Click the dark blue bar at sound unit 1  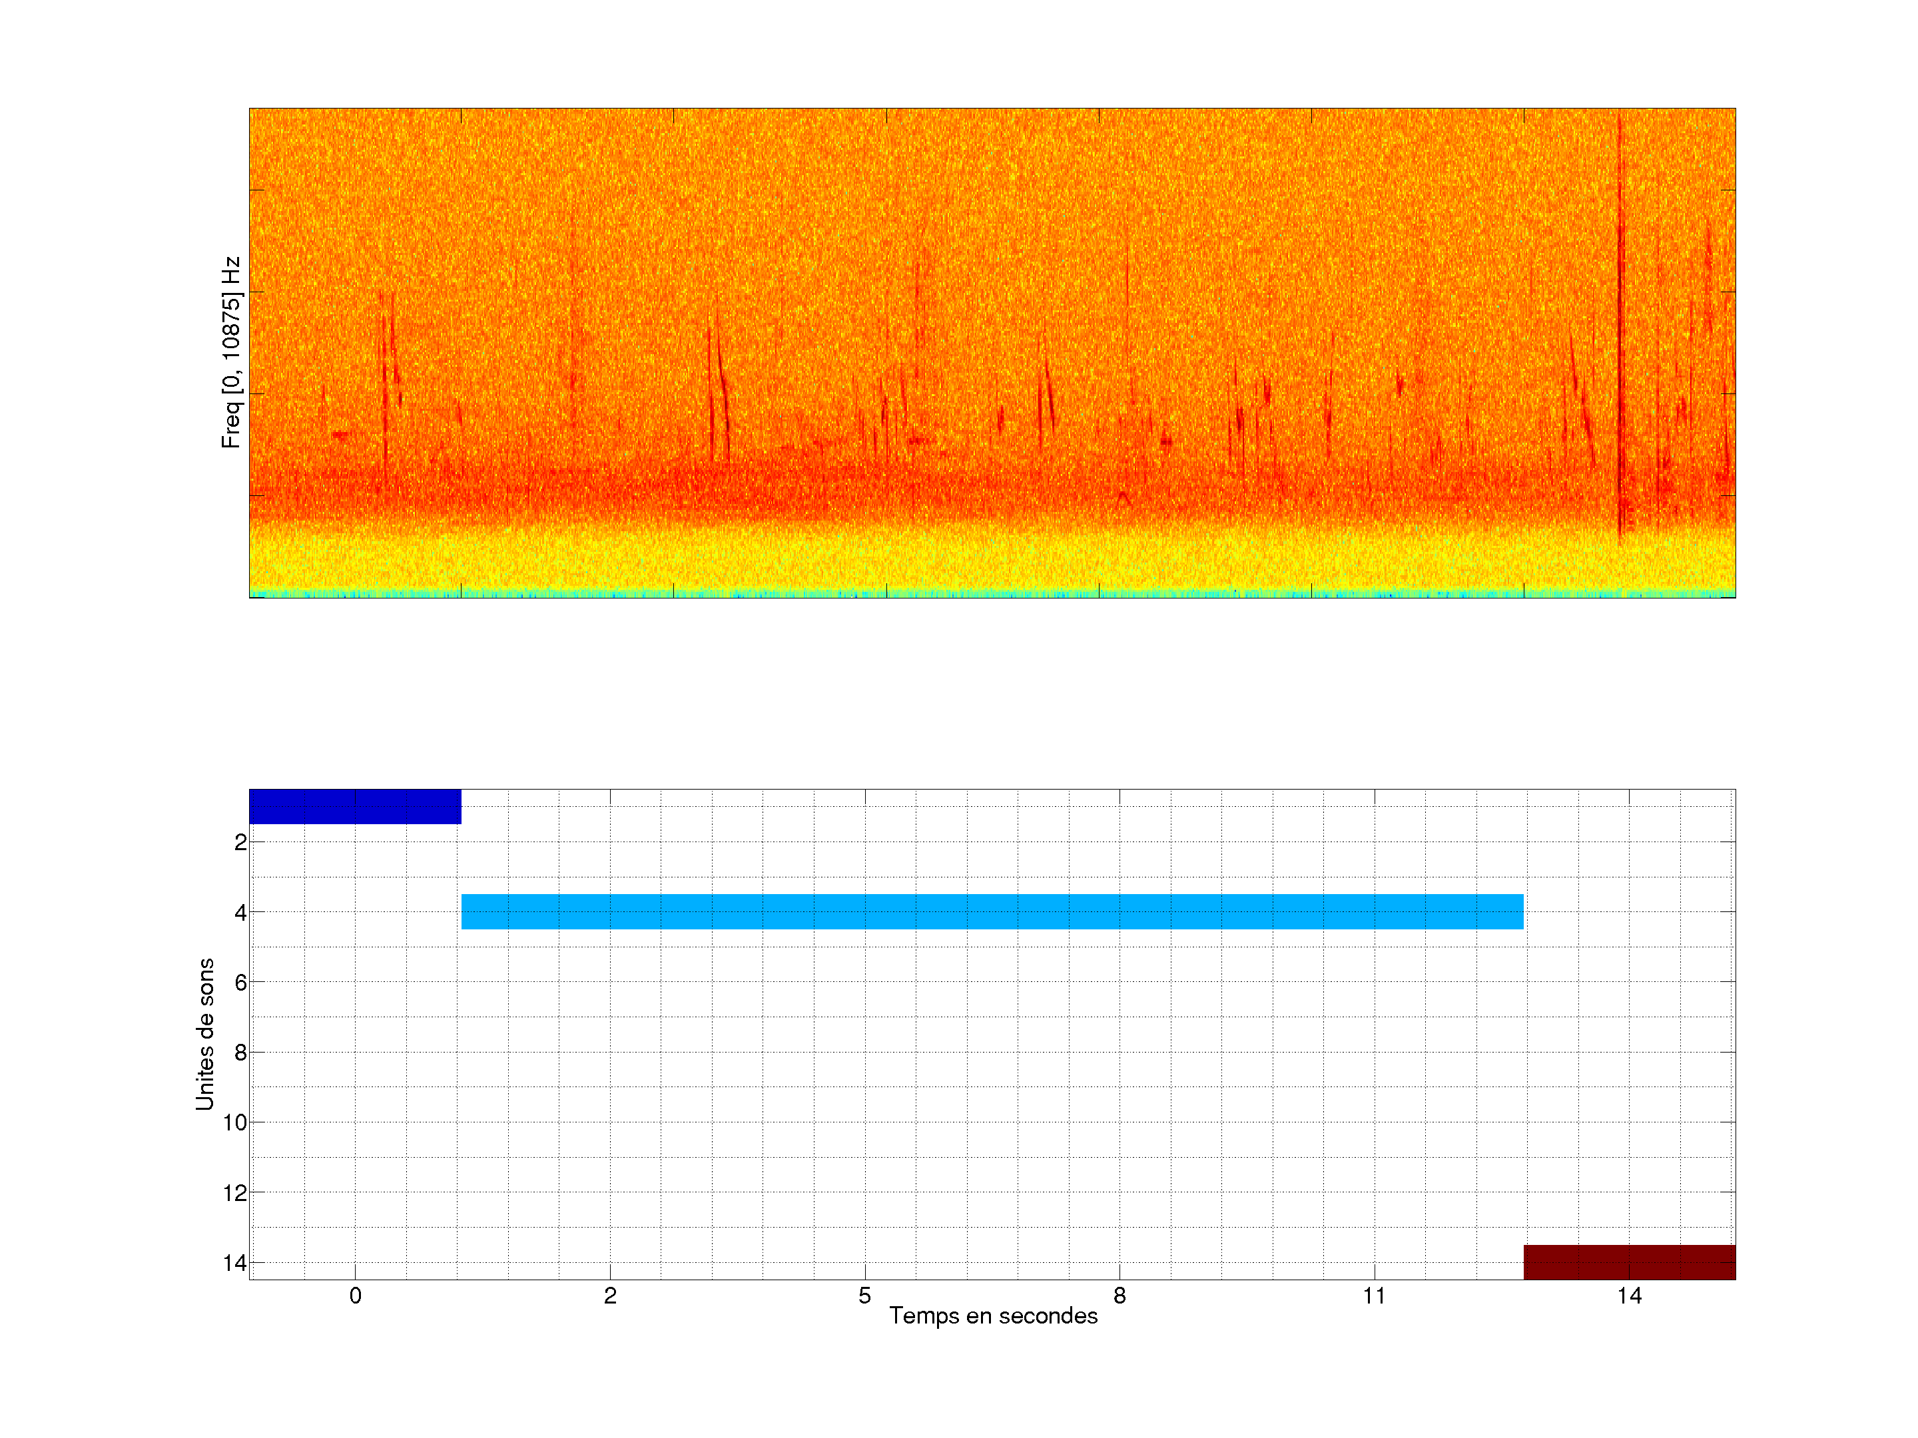click(355, 806)
